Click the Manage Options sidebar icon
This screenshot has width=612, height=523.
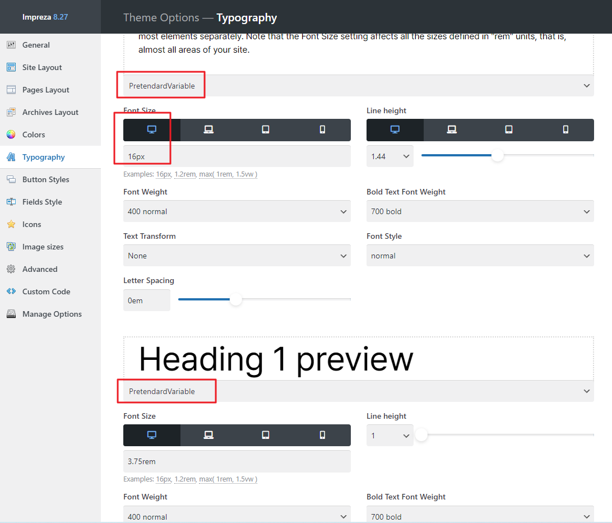[x=11, y=314]
